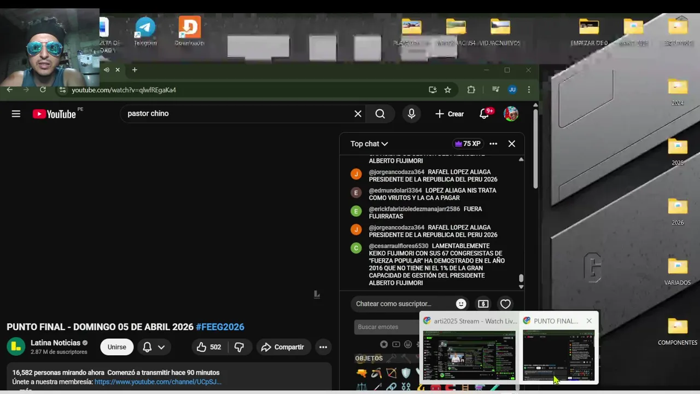700x394 pixels.
Task: Click the youtube.com address bar URL
Action: [x=124, y=90]
